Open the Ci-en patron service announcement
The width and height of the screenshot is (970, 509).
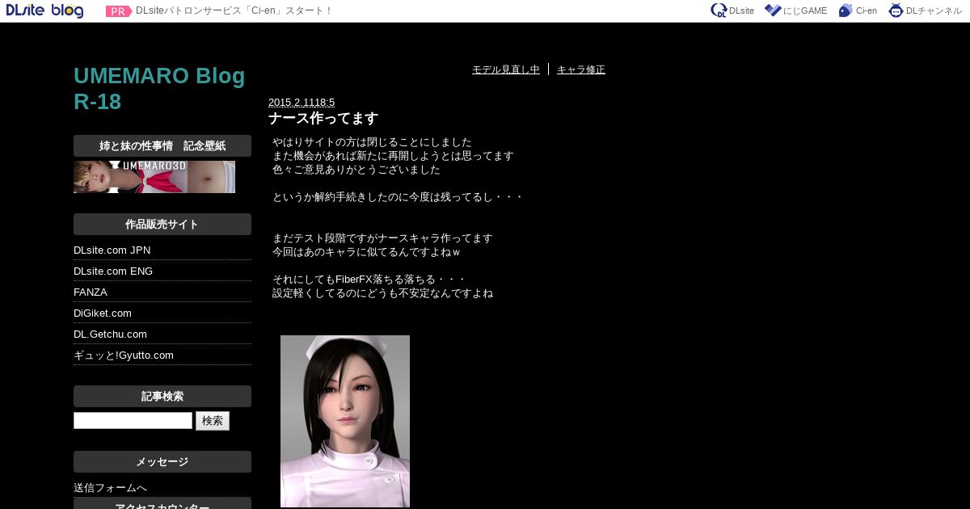234,11
